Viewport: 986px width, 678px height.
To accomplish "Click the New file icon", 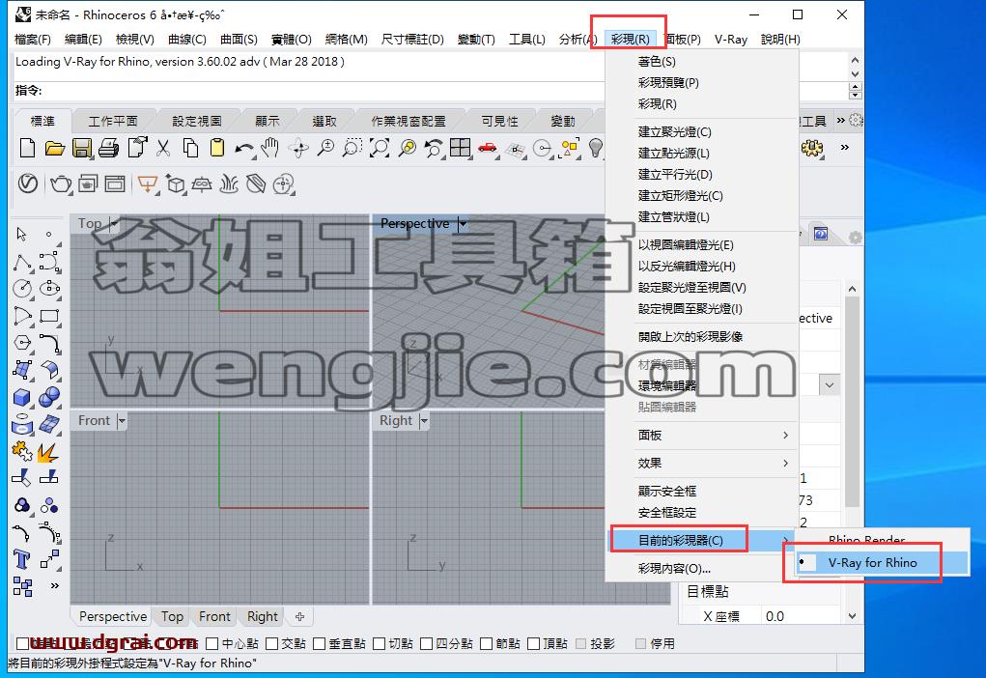I will point(28,149).
